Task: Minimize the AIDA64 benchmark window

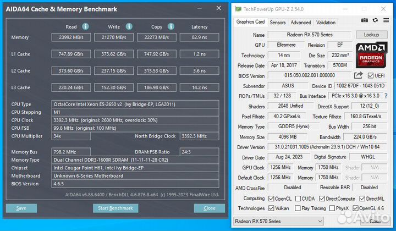Action: tap(200, 8)
